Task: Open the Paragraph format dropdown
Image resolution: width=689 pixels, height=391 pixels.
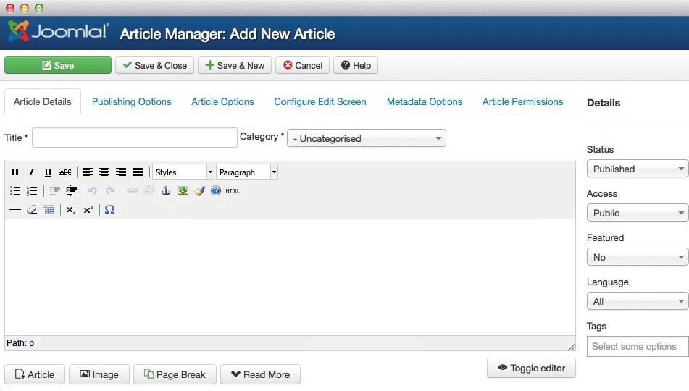Action: pos(246,172)
